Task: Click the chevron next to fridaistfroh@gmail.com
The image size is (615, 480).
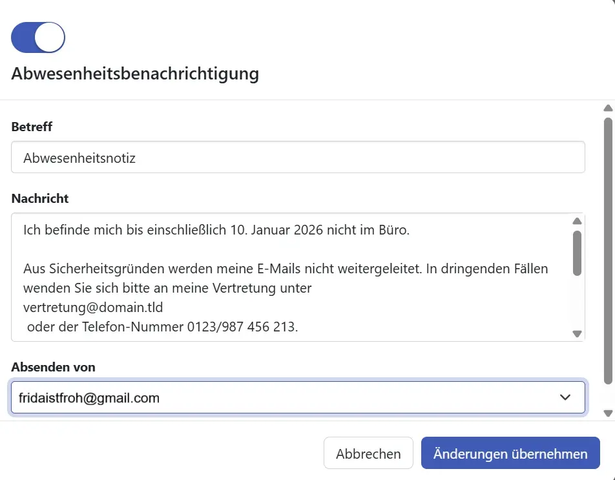Action: tap(564, 397)
